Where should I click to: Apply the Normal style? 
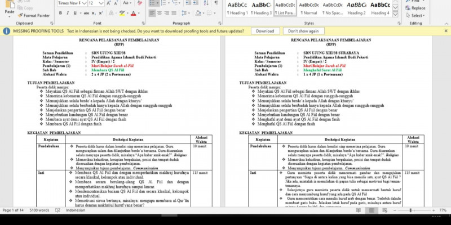pos(309,8)
